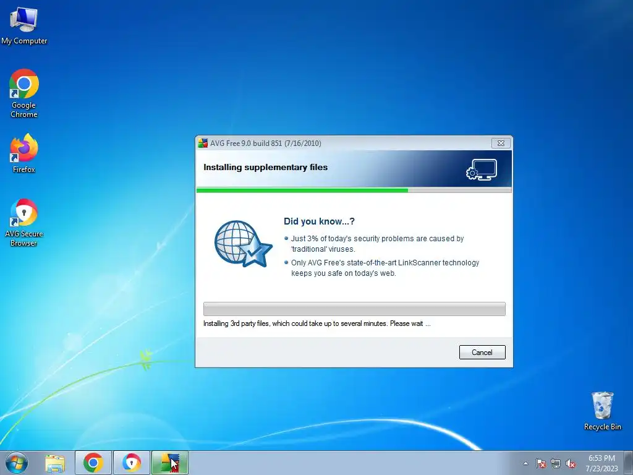
Task: Click the 'Installing supplementary files' heading
Action: pyautogui.click(x=265, y=167)
